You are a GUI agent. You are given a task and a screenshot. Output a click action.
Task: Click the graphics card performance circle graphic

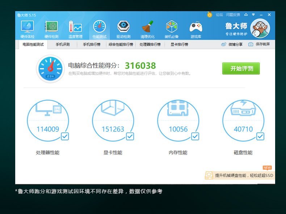click(x=113, y=121)
